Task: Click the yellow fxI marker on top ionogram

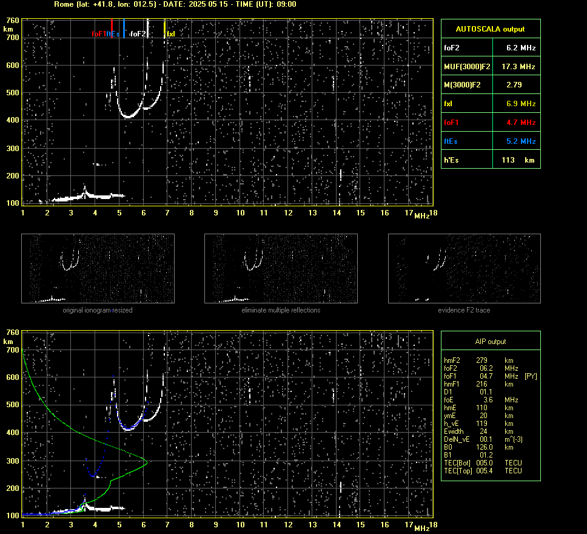Action: click(165, 29)
